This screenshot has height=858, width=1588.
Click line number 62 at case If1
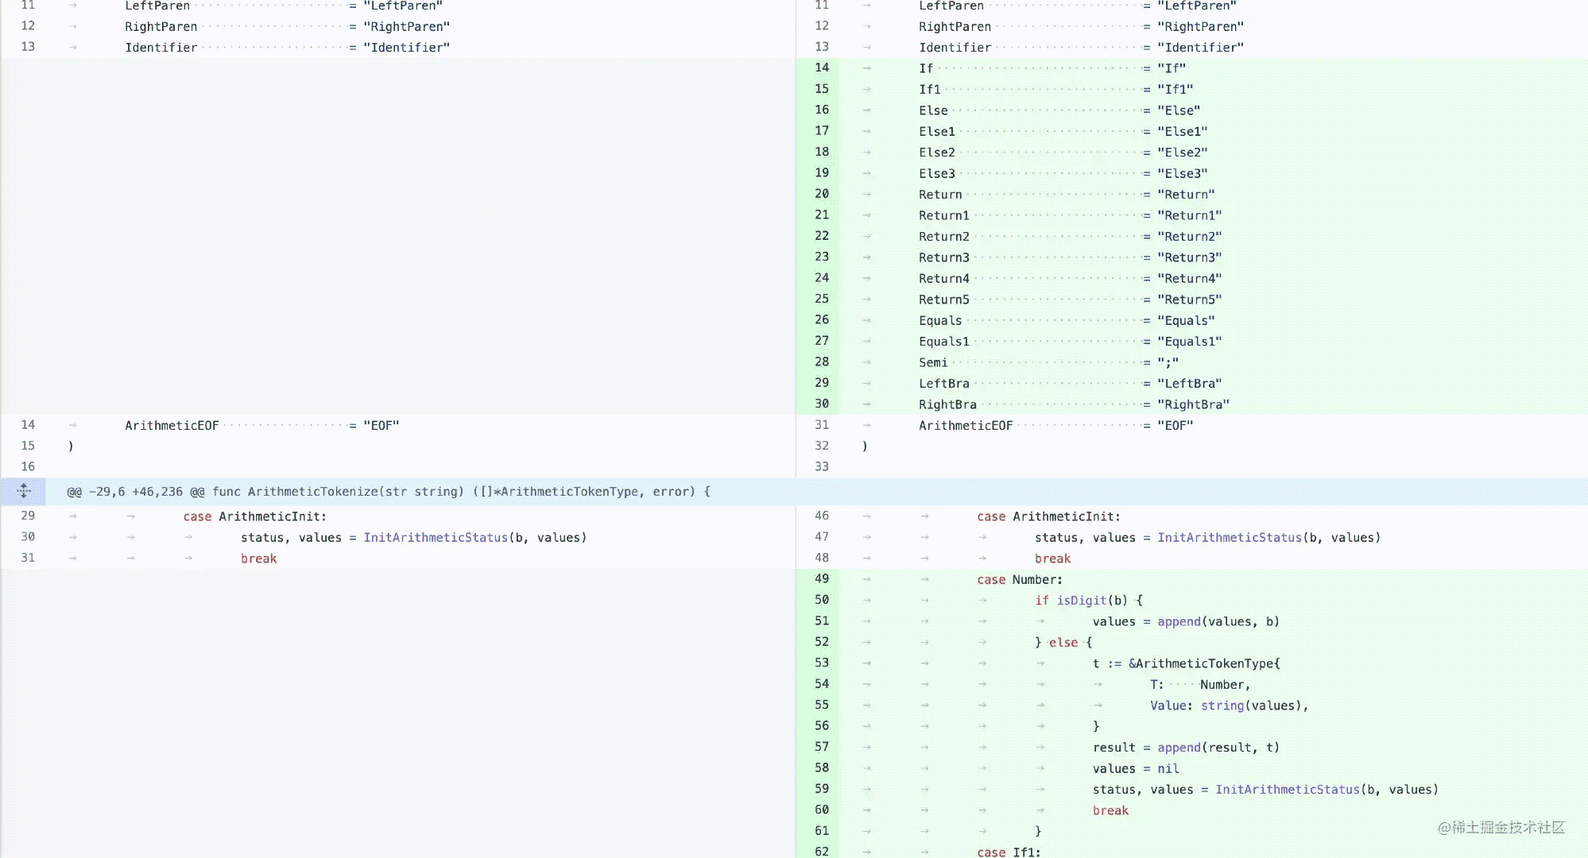point(821,851)
